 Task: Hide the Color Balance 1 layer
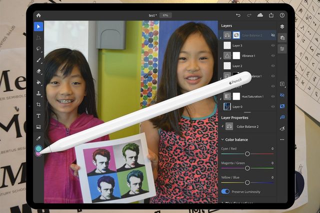[273, 76]
